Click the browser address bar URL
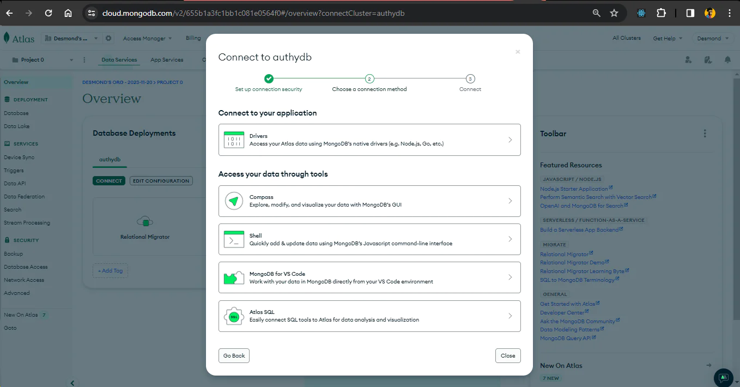This screenshot has width=740, height=387. coord(253,13)
